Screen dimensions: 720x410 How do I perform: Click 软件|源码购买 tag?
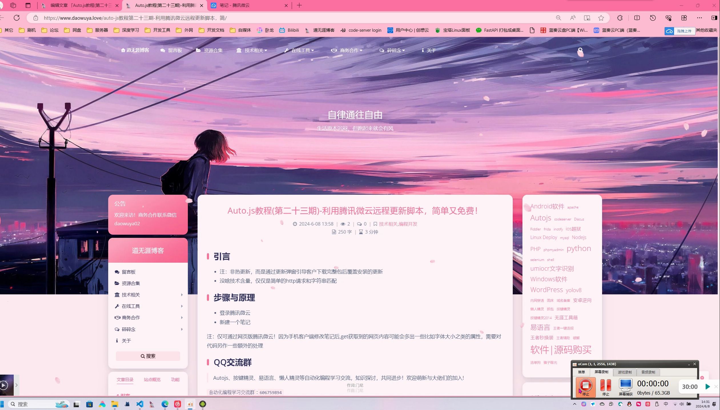[x=561, y=350]
